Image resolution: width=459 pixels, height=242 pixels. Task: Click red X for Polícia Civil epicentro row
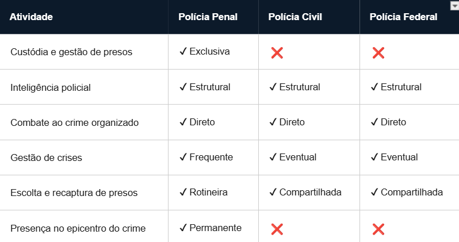277,229
